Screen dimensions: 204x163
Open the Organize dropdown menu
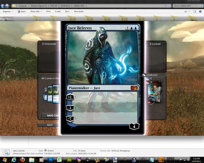[x=8, y=11]
